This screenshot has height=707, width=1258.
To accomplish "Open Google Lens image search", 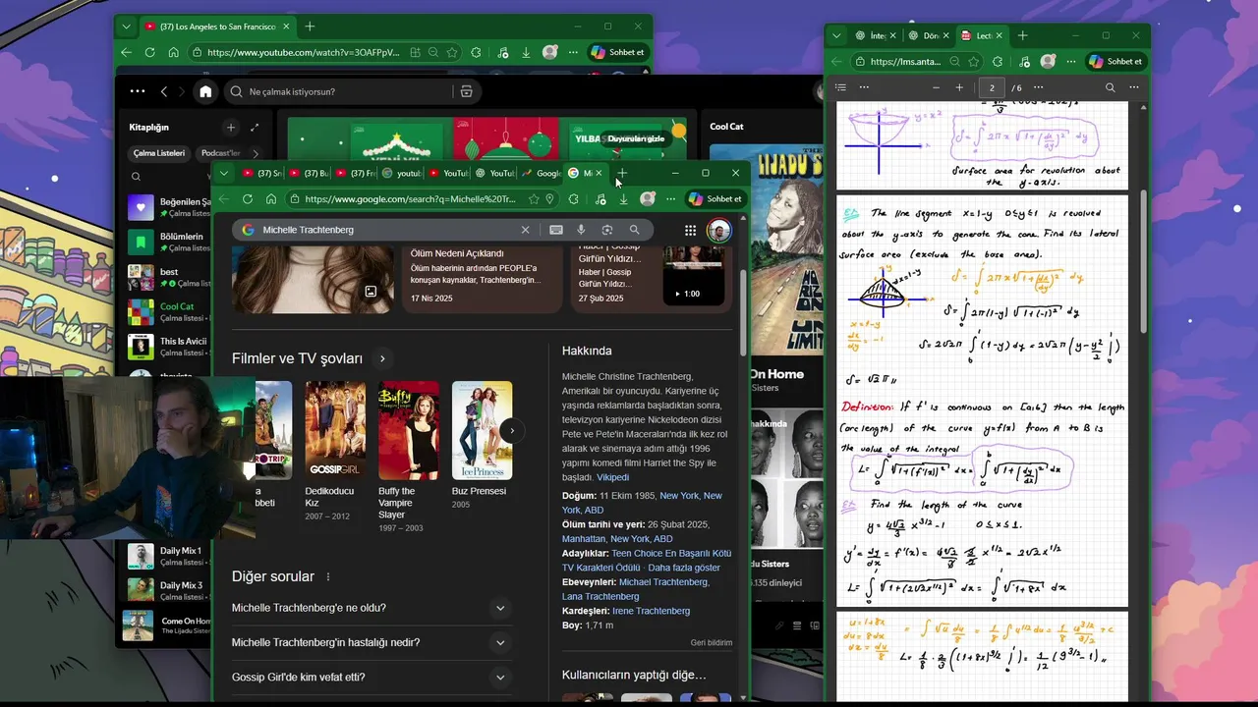I will [607, 230].
